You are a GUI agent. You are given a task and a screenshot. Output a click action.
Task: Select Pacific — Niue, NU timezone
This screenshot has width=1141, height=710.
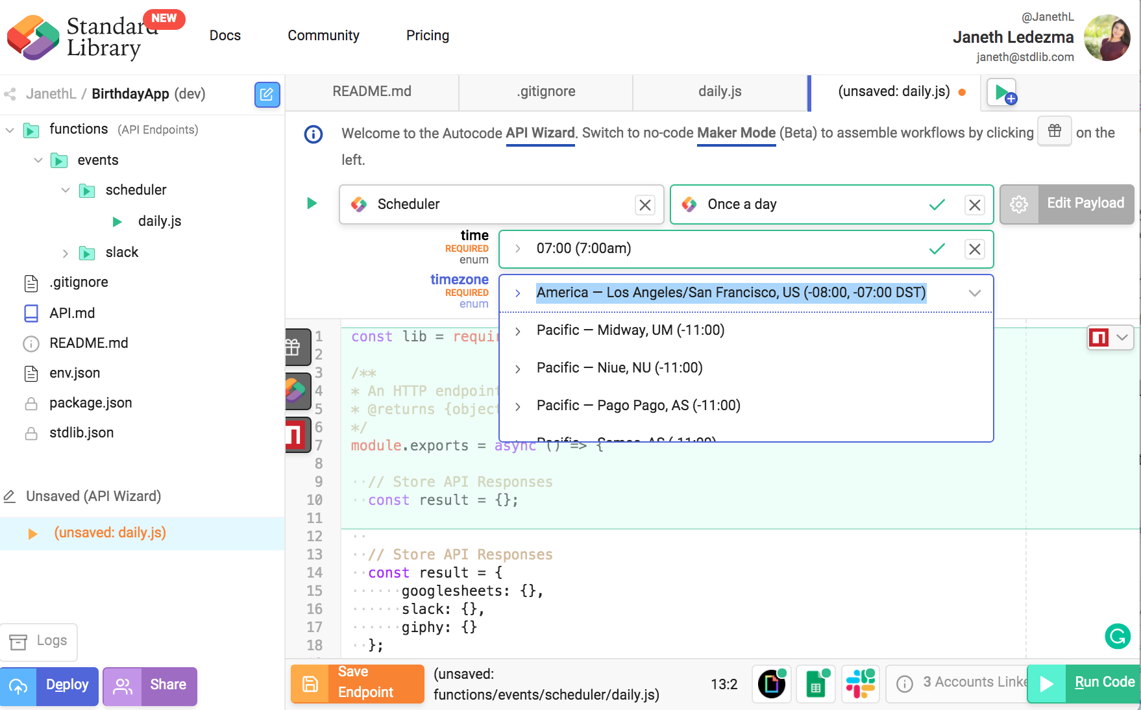tap(746, 369)
